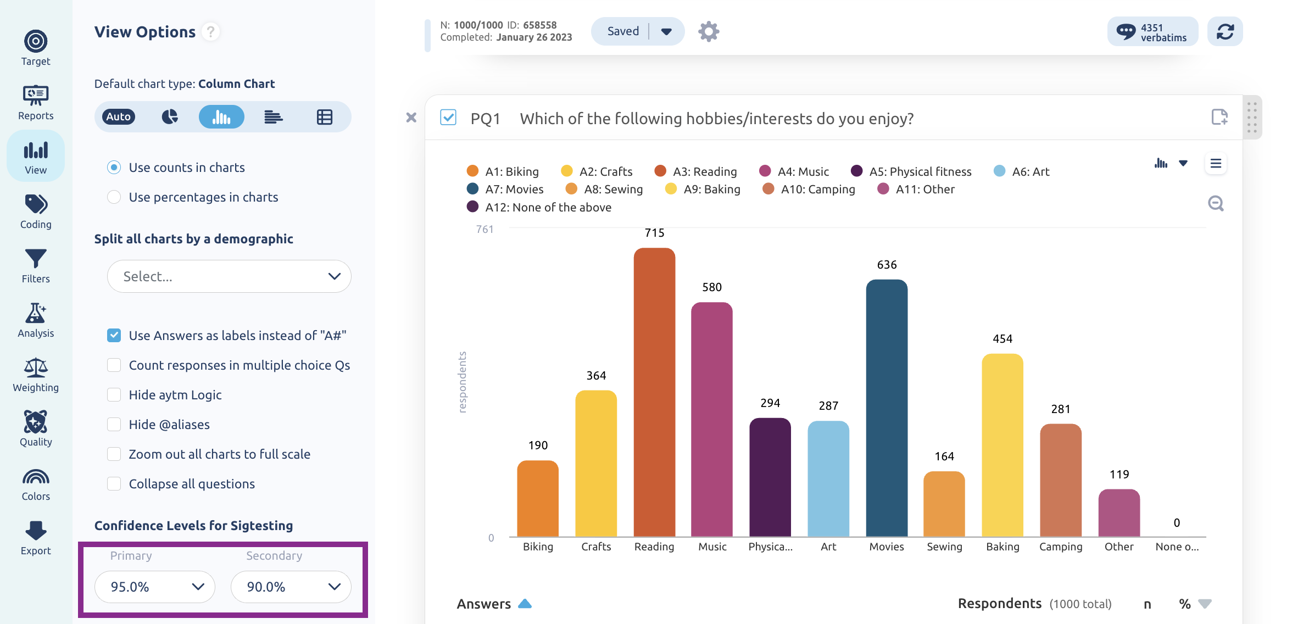Toggle the PQ1 question selection checkbox
This screenshot has height=624, width=1292.
pyautogui.click(x=448, y=117)
